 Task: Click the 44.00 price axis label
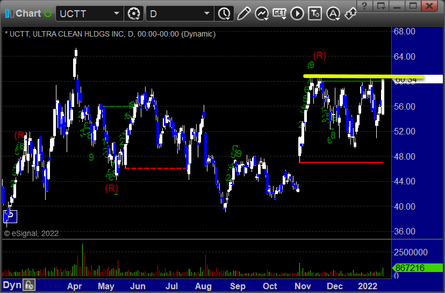404,181
